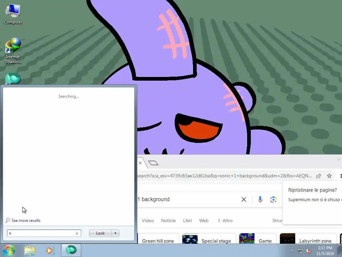Switch to the Libri results tab
This screenshot has height=257, width=342.
187,221
